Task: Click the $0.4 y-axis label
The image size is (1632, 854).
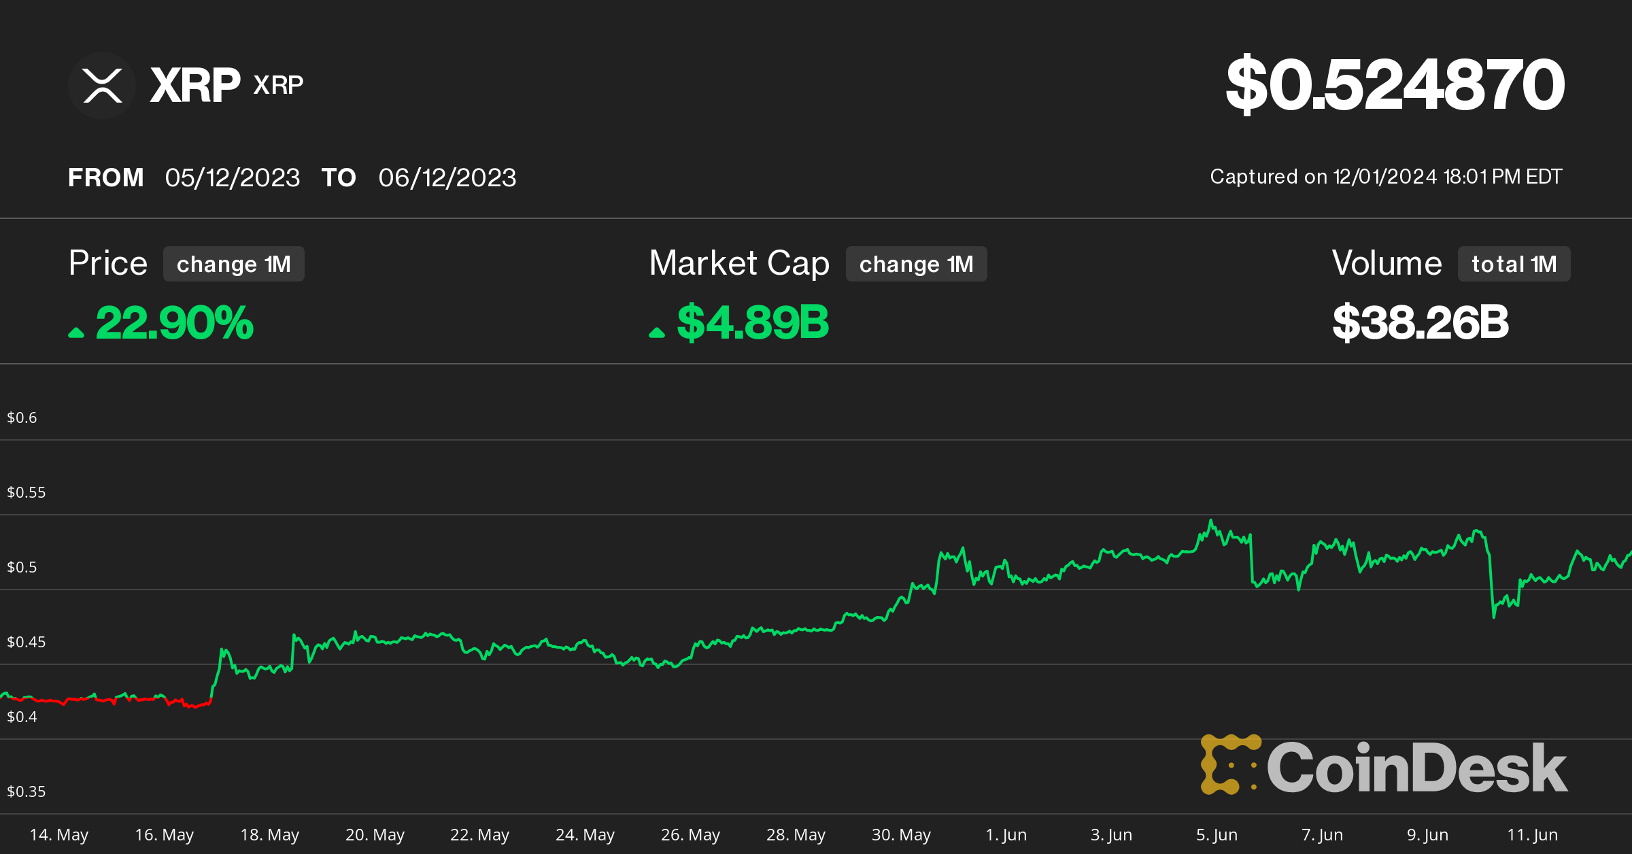Action: (x=22, y=717)
